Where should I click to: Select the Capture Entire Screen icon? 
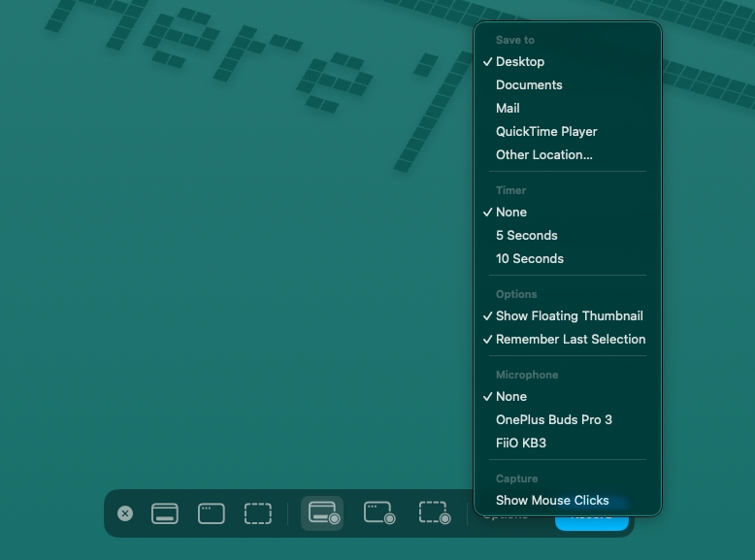[x=165, y=513]
